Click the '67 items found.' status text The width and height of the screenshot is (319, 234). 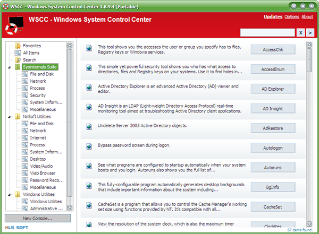(x=300, y=230)
